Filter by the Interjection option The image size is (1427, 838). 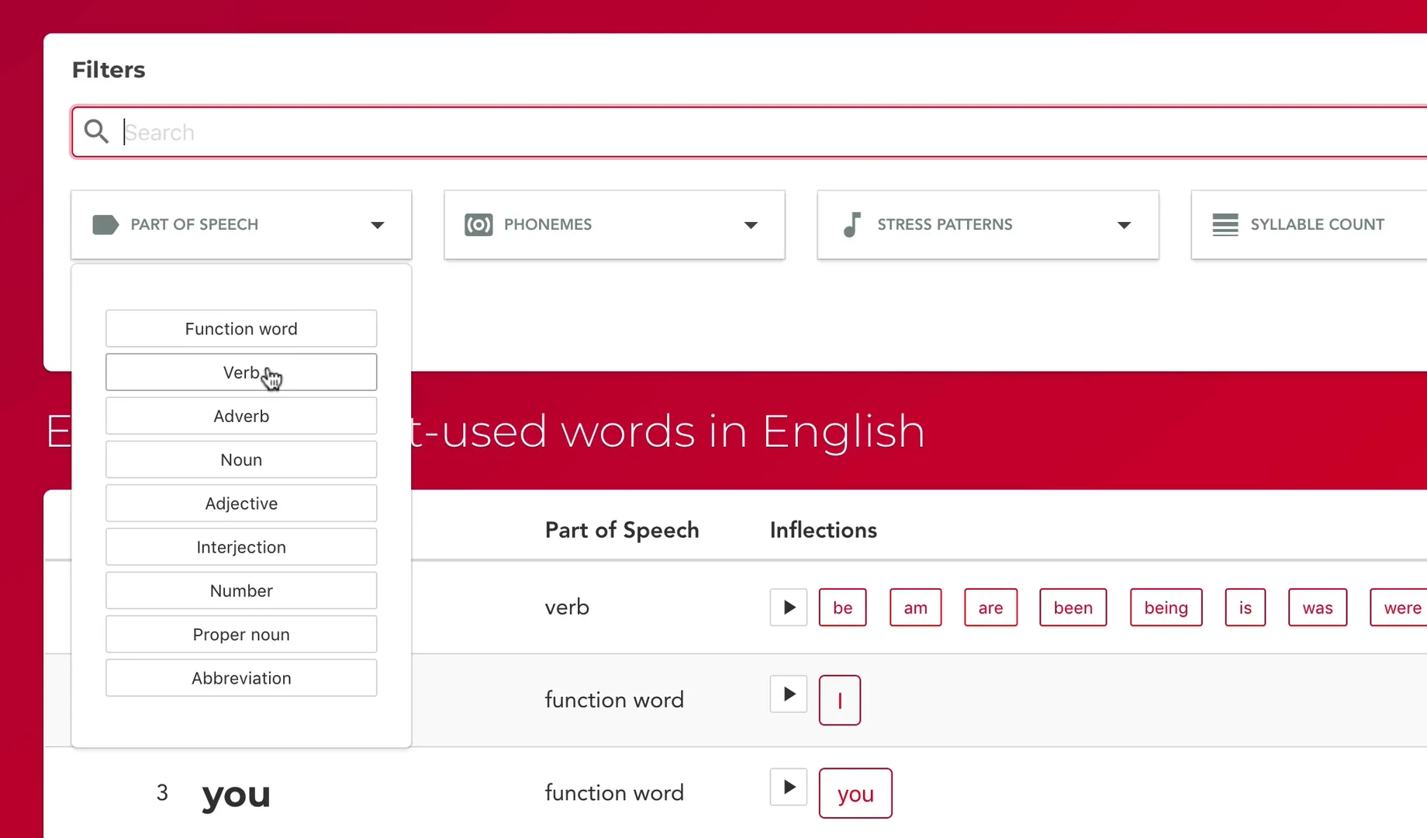pyautogui.click(x=241, y=547)
